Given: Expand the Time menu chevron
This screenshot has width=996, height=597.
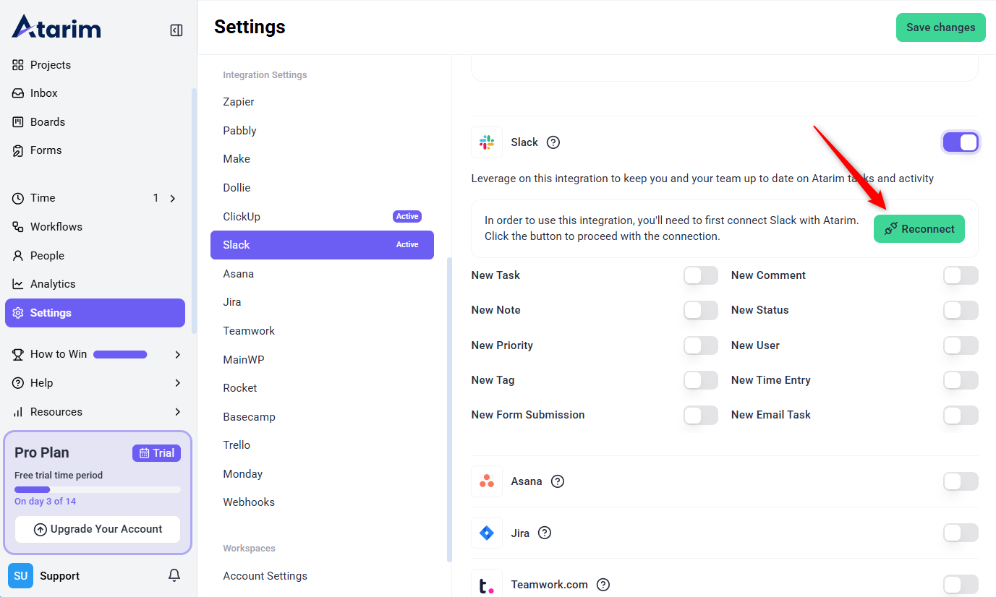Looking at the screenshot, I should pos(173,198).
